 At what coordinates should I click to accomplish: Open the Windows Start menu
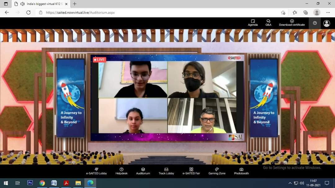tap(6, 183)
